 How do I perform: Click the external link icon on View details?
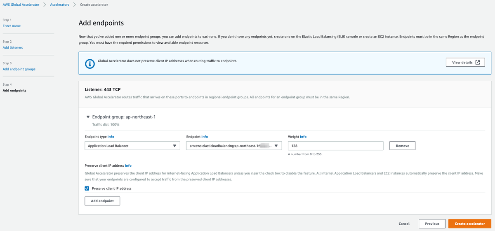(478, 62)
